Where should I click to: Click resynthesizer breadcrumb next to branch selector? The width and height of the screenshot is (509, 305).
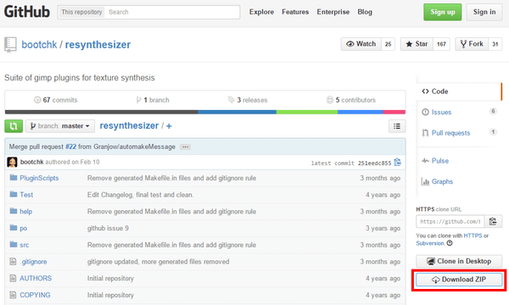(x=129, y=125)
